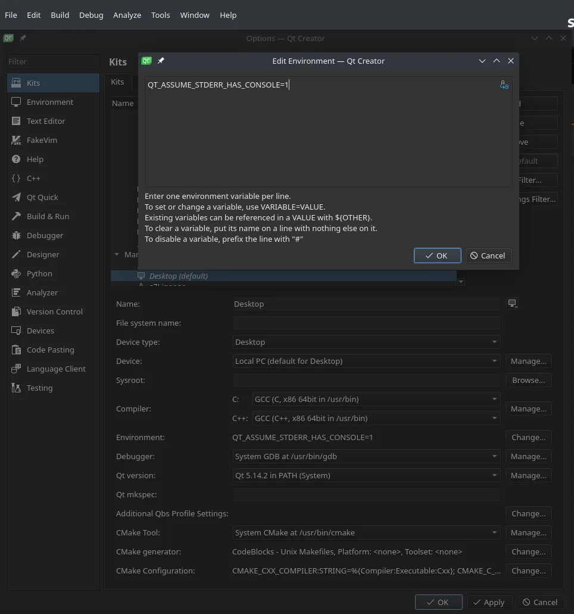Open the FakeVim options category

pyautogui.click(x=53, y=140)
